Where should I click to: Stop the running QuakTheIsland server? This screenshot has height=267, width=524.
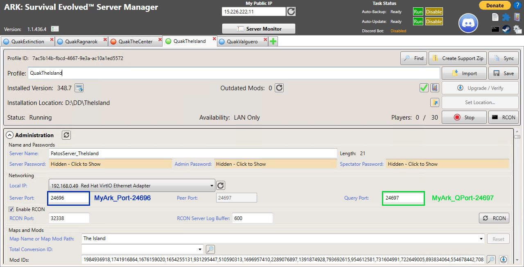pos(464,117)
